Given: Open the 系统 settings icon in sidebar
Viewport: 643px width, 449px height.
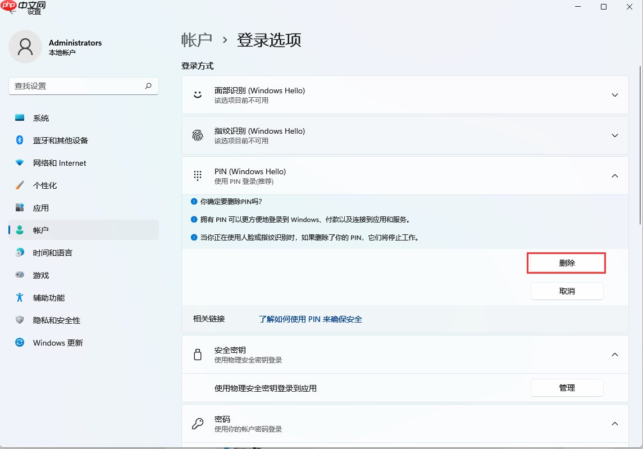Looking at the screenshot, I should click(19, 117).
